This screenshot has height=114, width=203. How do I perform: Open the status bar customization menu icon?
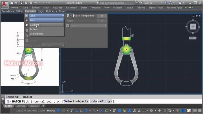tap(200, 111)
